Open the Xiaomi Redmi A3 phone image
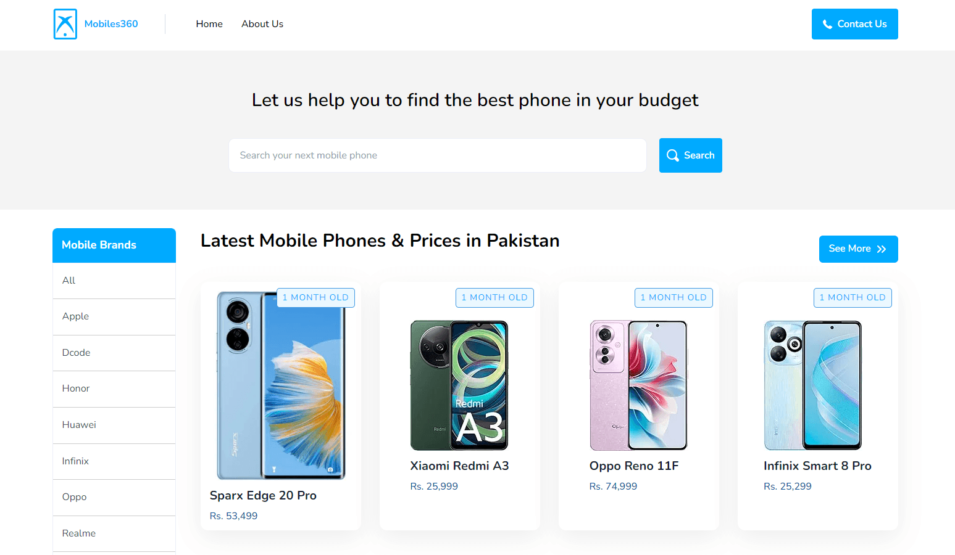 click(x=459, y=385)
